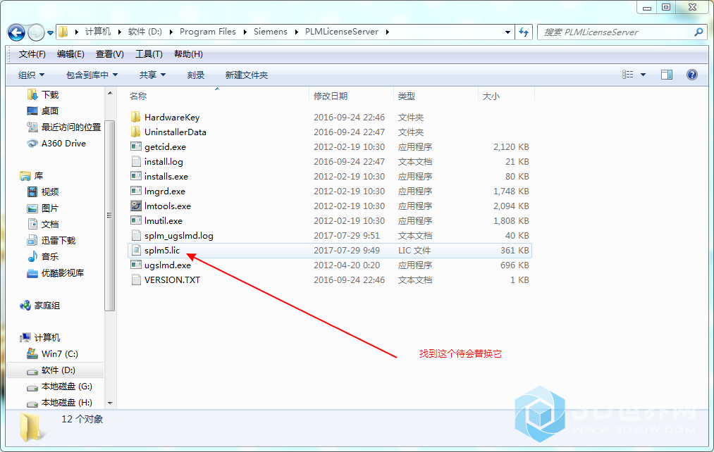The width and height of the screenshot is (714, 452).
Task: Click the blue help question icon
Action: coord(691,75)
